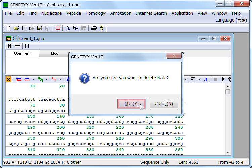This screenshot has width=252, height=168.
Task: Click the PRJ icon in Clipboard_1.gnu title
Action: point(9,38)
